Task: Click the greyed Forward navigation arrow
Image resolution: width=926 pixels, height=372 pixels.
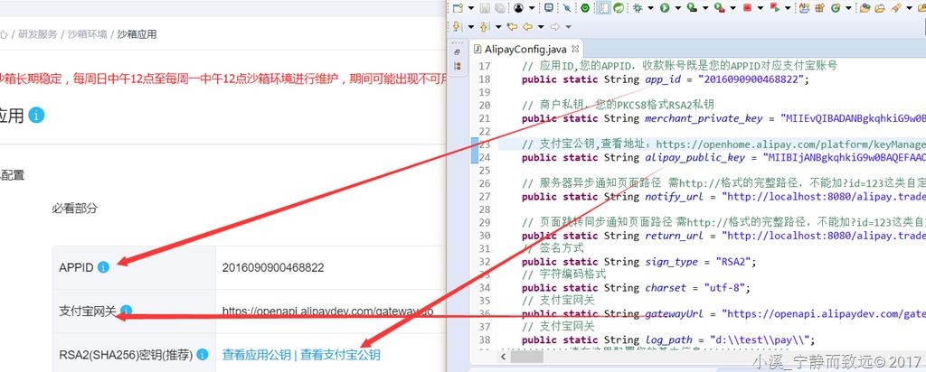Action: 554,26
